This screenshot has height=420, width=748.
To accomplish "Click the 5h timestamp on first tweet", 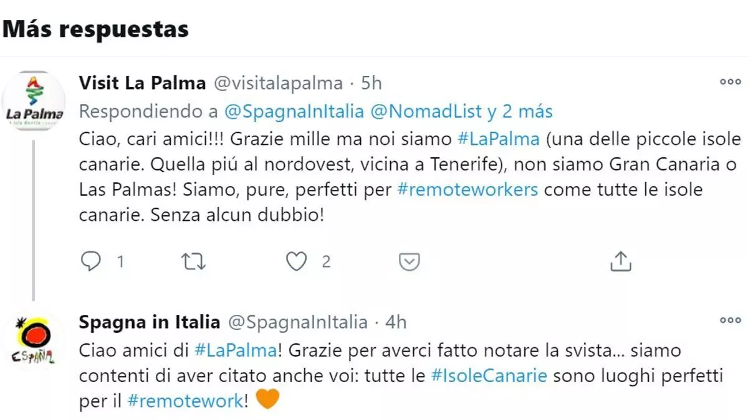I will [x=371, y=83].
